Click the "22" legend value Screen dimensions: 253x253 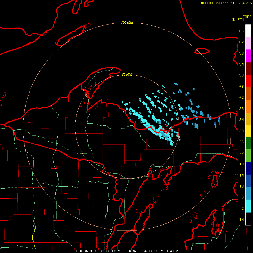(x=241, y=153)
